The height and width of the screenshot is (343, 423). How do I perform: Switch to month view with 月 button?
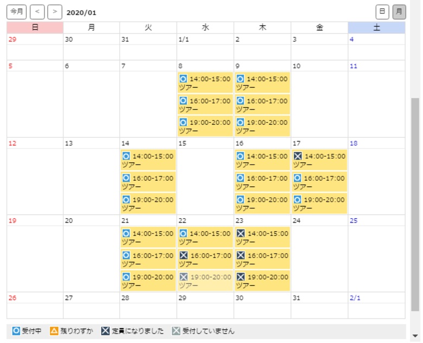[x=399, y=11]
